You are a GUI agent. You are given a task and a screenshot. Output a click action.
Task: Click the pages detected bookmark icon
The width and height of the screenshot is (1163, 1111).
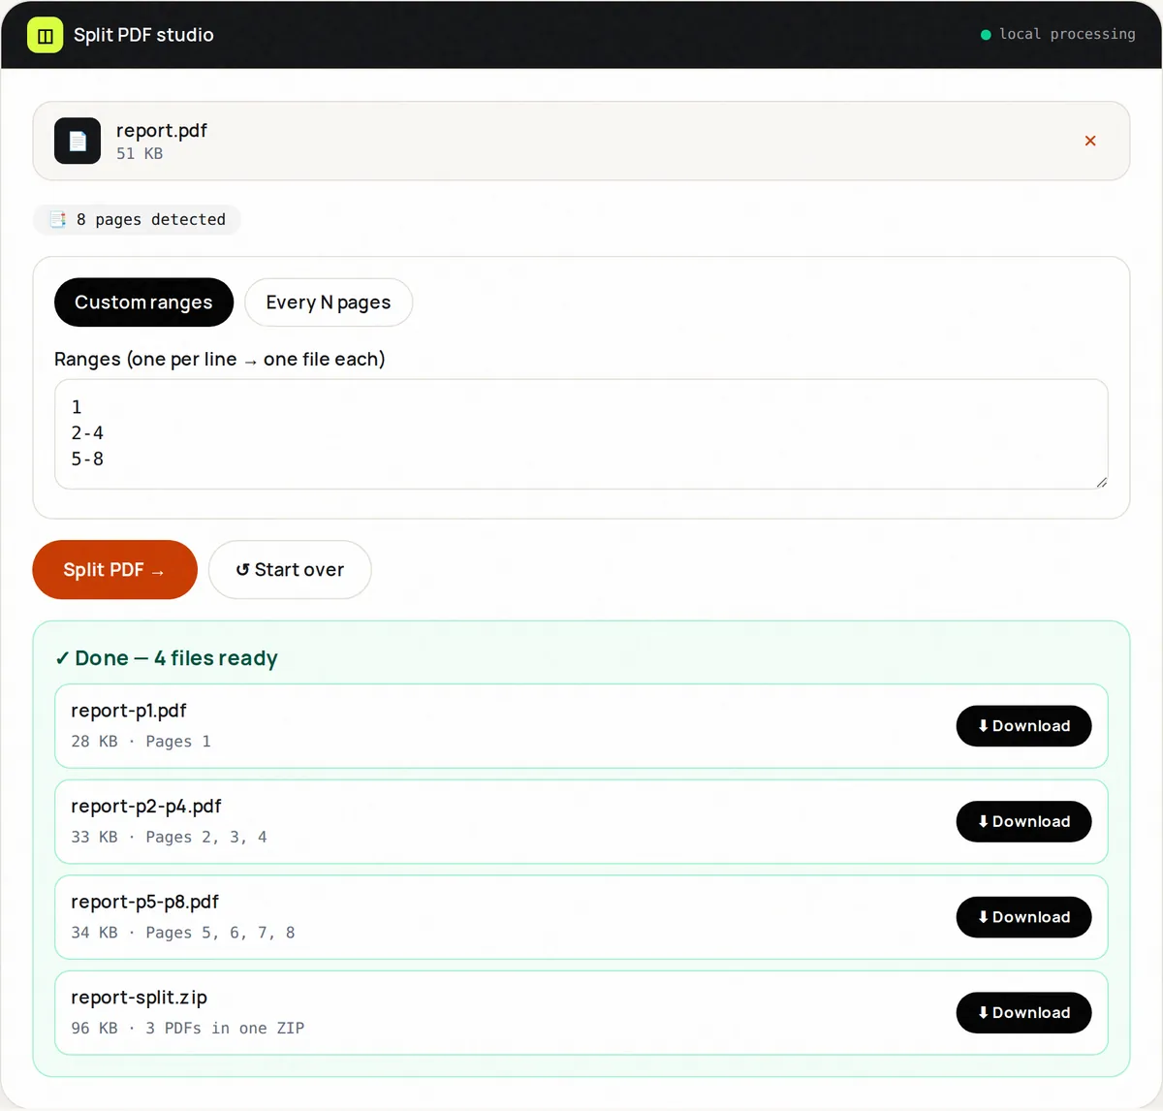coord(58,220)
